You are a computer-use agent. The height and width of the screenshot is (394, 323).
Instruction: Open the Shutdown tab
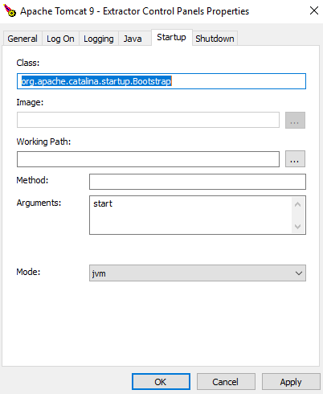[215, 39]
